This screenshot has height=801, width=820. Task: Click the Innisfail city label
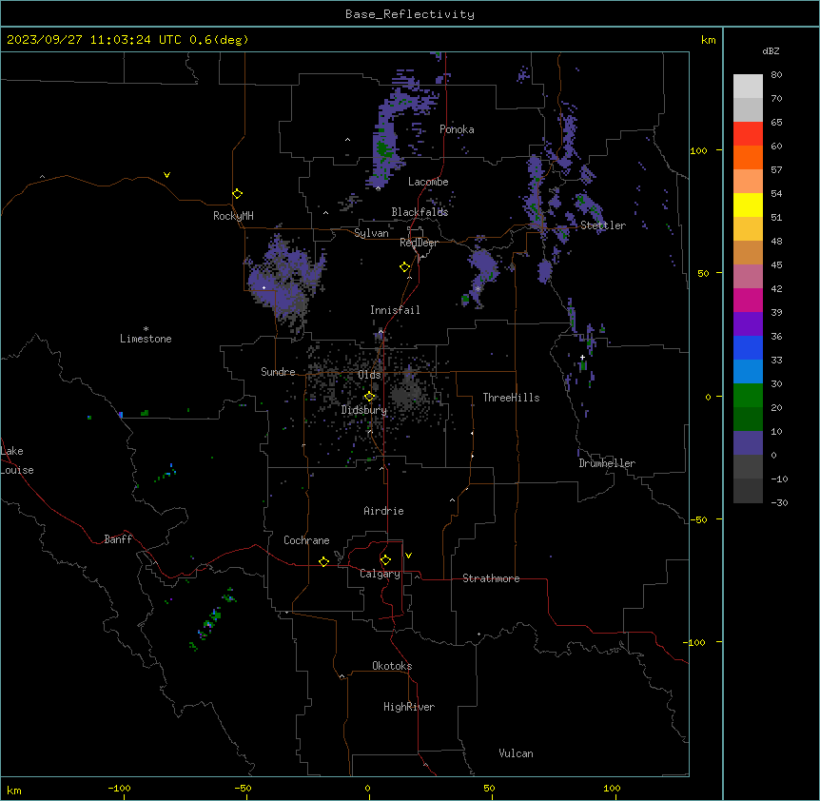click(395, 310)
